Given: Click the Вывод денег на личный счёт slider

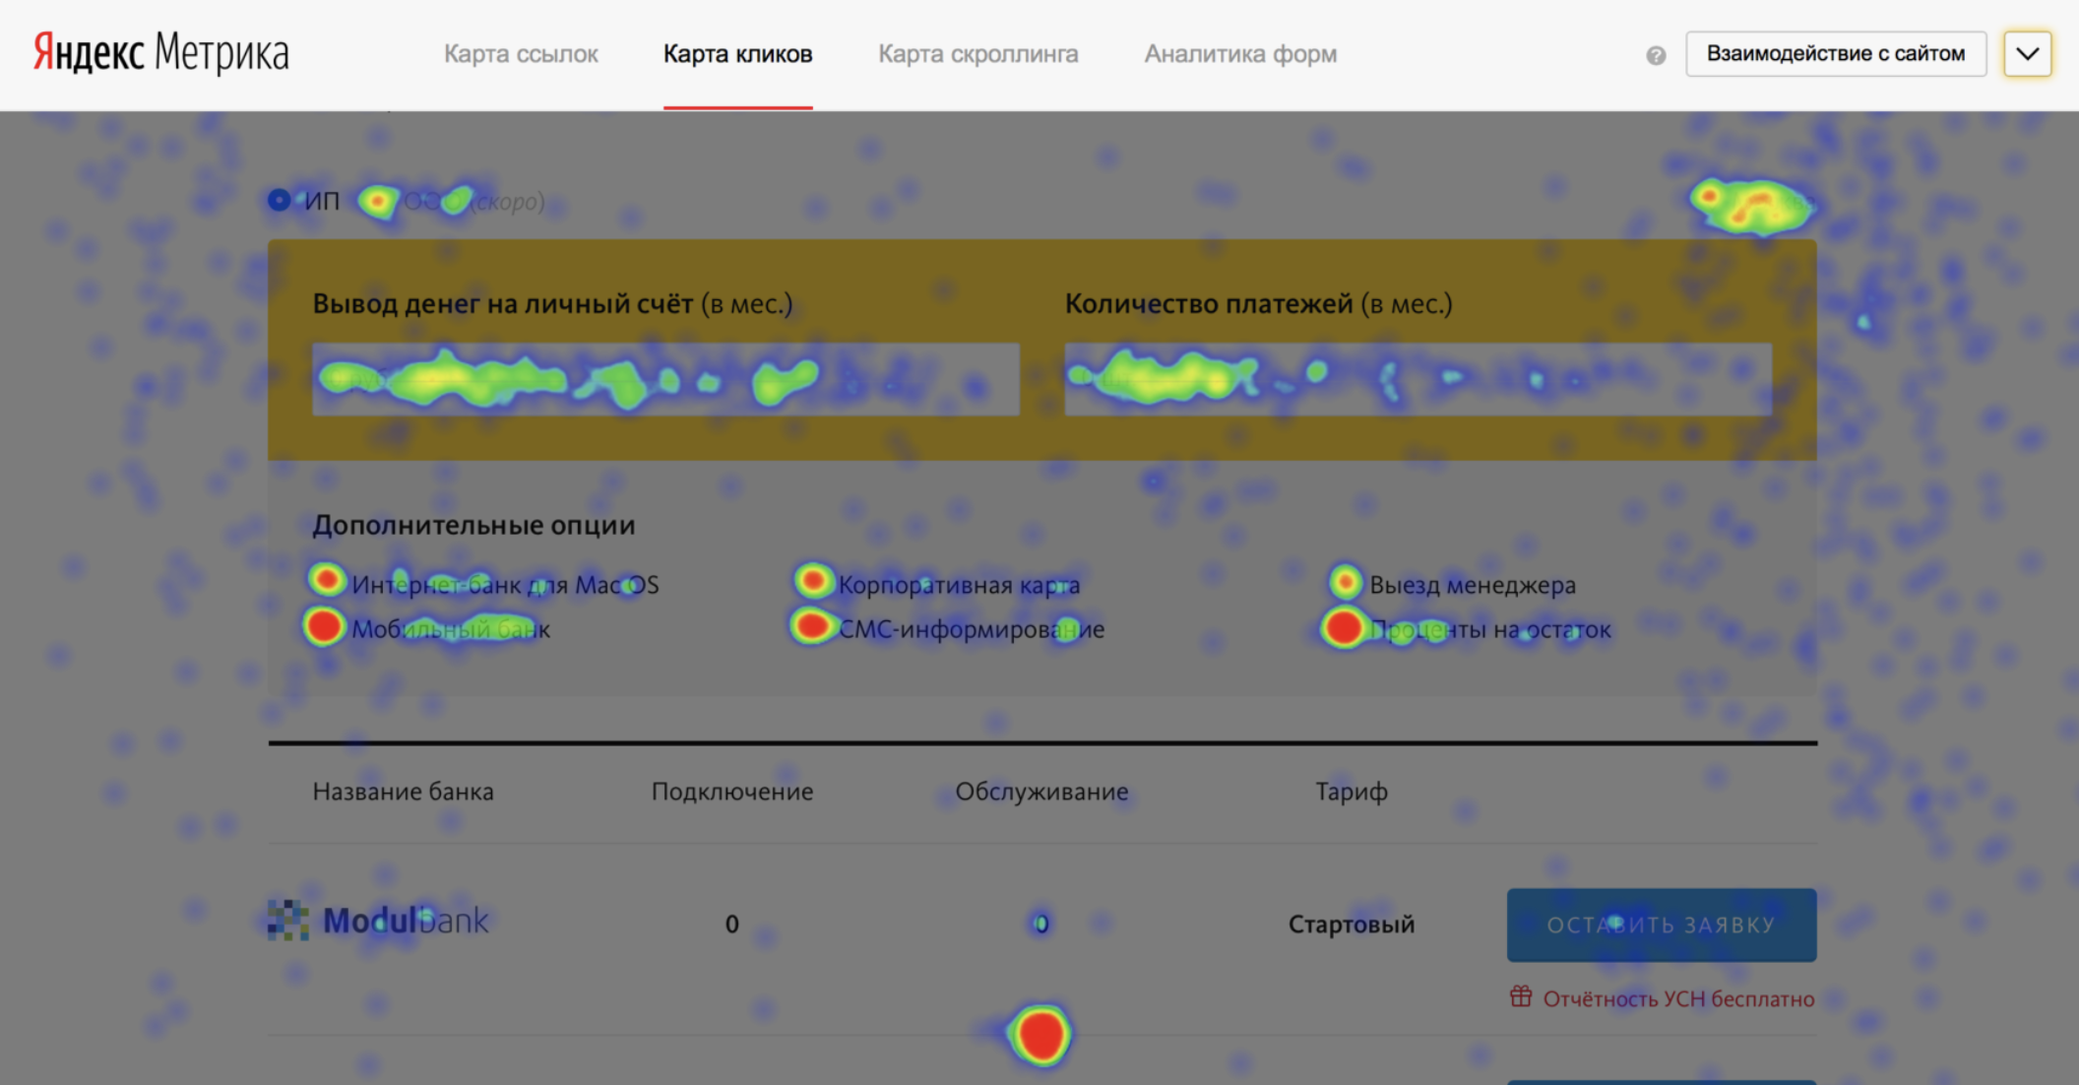Looking at the screenshot, I should coord(665,379).
